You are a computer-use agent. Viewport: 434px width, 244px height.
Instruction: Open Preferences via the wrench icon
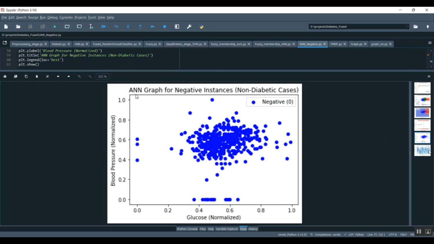pyautogui.click(x=189, y=27)
